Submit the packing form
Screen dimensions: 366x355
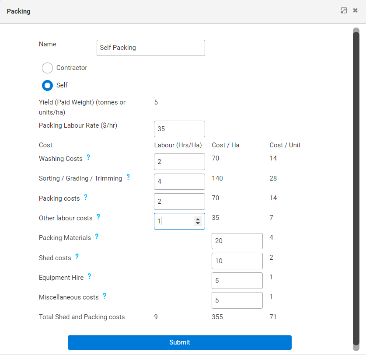(x=179, y=342)
